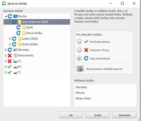Select Plocha in Hlídané složky list
Screen dimensions: 141x121
coord(80,93)
